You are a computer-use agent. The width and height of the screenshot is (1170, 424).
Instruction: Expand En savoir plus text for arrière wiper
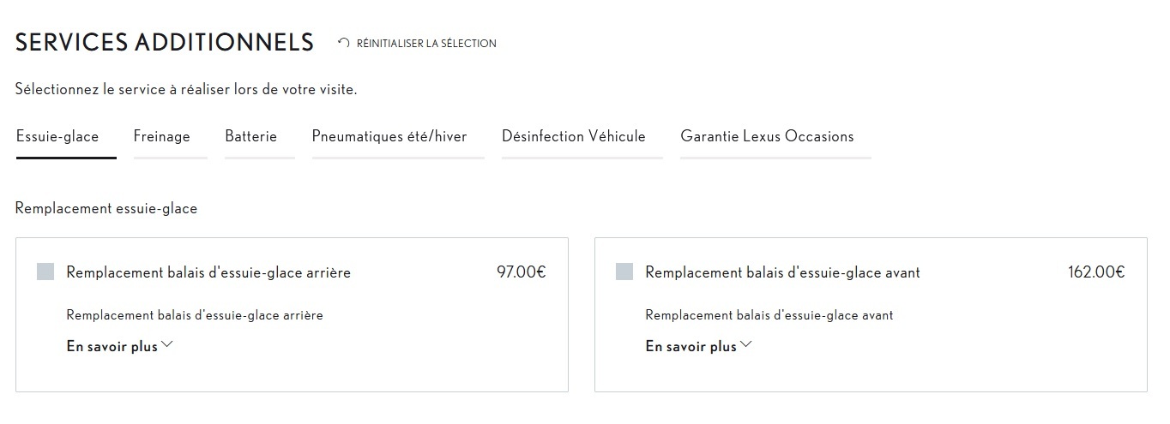(112, 347)
